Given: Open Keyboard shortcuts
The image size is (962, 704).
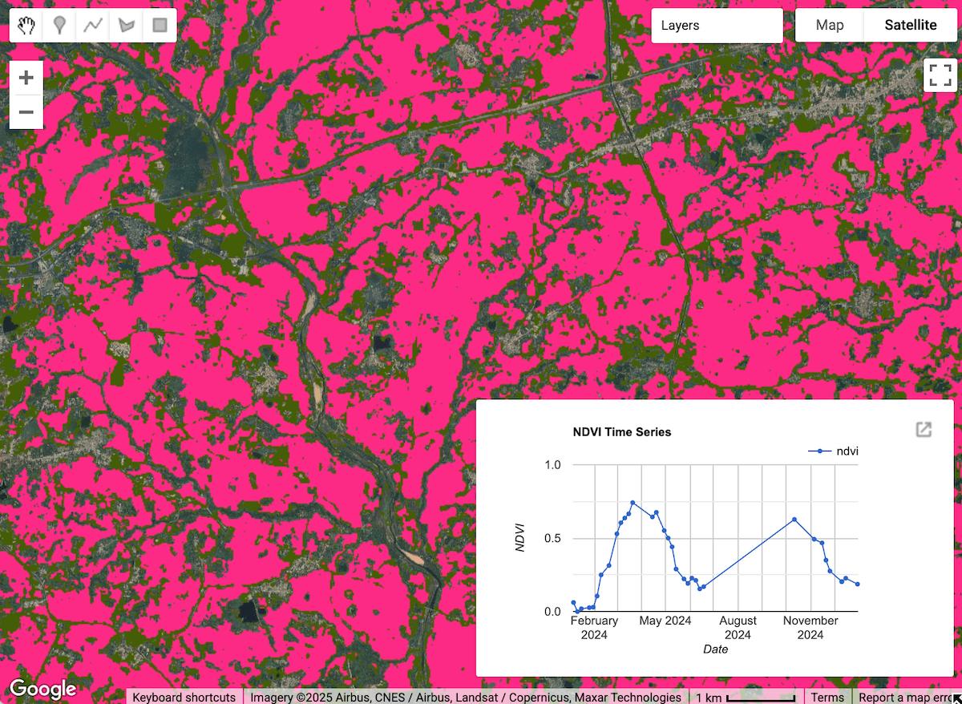Looking at the screenshot, I should (184, 698).
